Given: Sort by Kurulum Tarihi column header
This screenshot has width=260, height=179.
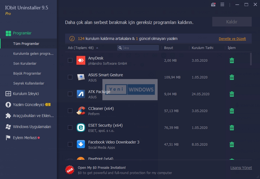Looking at the screenshot, I should [203, 48].
